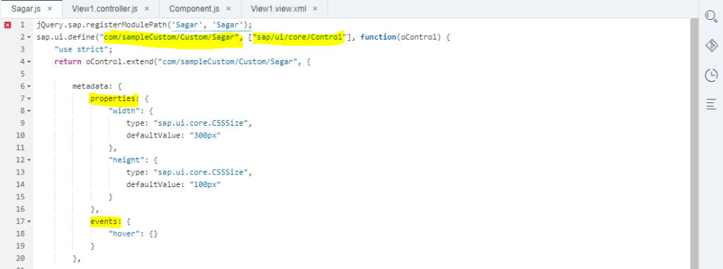Image resolution: width=723 pixels, height=269 pixels.
Task: Close the Sagar.js tab
Action: coord(50,8)
